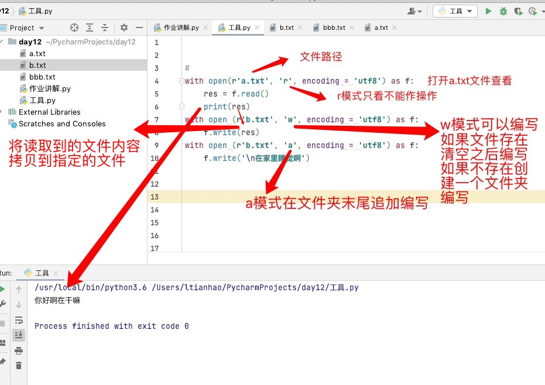Image resolution: width=545 pixels, height=385 pixels.
Task: Close the 工具 Run tab
Action: tap(55, 273)
